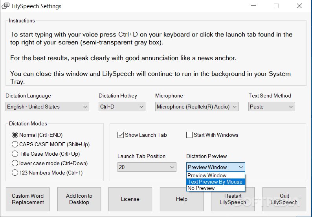Open the Text Send Method dropdown
This screenshot has width=312, height=217.
coord(272,107)
